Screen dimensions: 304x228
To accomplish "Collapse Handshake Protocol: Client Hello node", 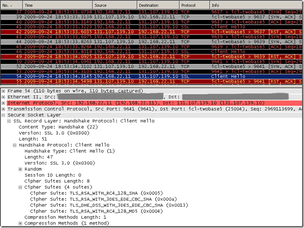I will (x=15, y=145).
